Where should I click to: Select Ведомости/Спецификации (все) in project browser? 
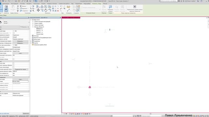click(42, 38)
